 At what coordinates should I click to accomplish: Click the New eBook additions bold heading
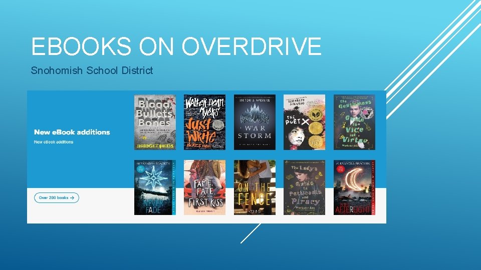[72, 132]
